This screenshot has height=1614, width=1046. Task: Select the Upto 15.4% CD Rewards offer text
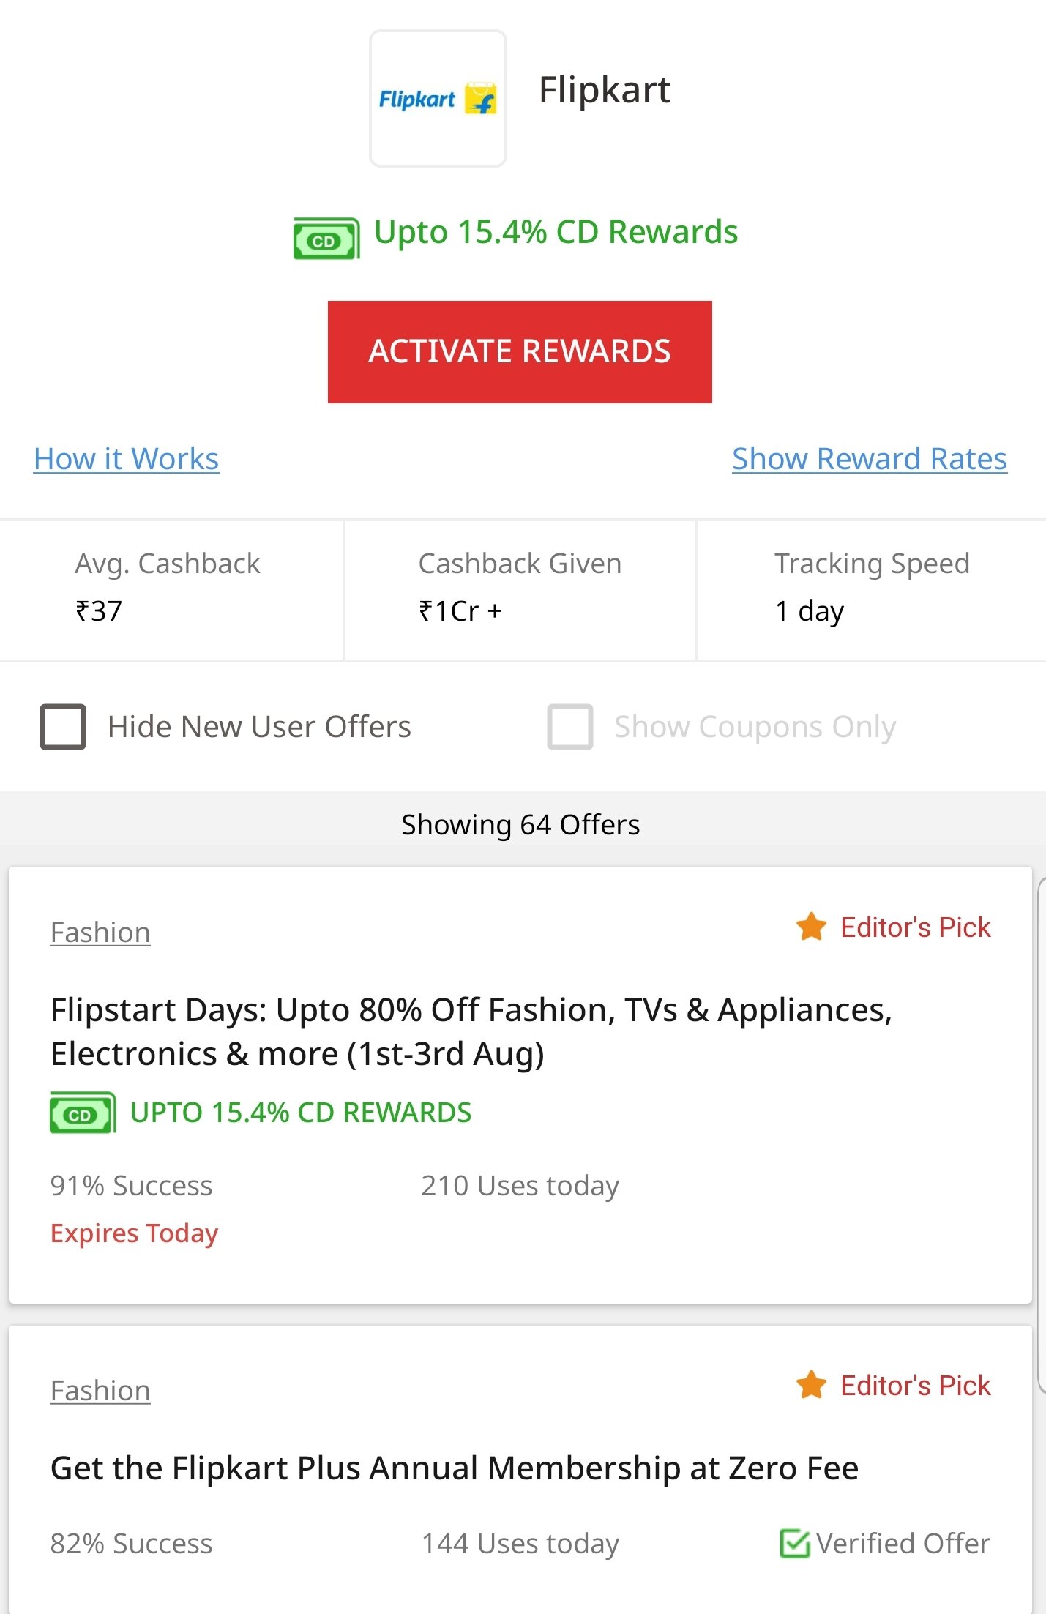300,1113
